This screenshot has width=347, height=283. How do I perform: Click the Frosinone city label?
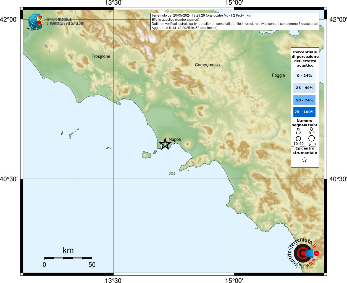point(101,56)
